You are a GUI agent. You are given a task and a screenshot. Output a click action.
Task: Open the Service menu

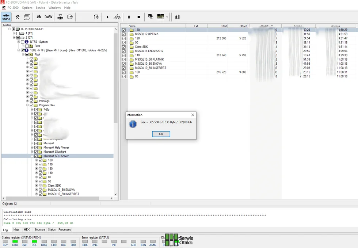pos(41,8)
